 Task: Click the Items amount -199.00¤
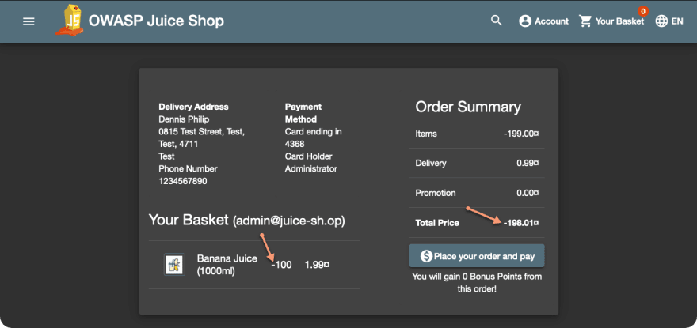(521, 134)
